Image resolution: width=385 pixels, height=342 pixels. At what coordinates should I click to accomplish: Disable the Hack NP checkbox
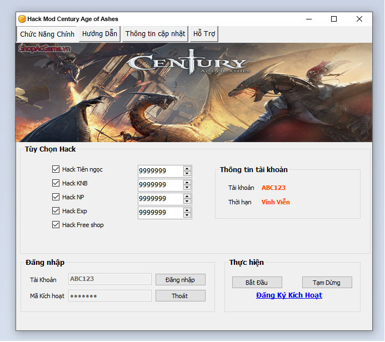[56, 197]
